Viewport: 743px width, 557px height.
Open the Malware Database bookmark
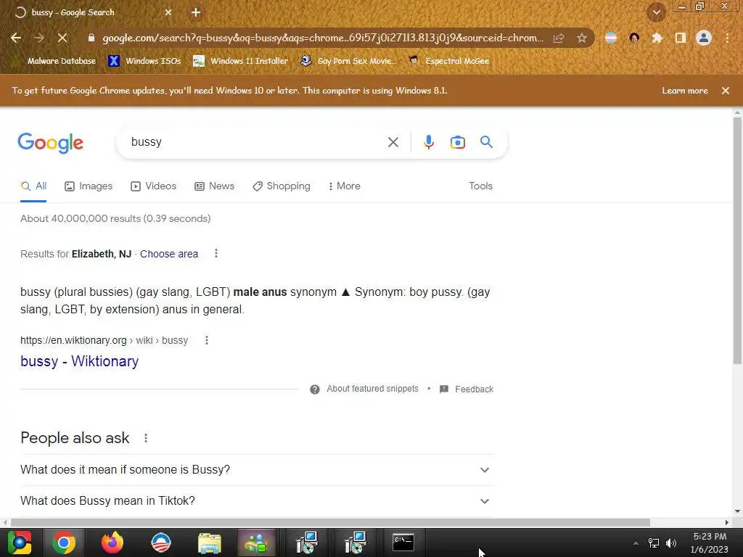[x=55, y=61]
